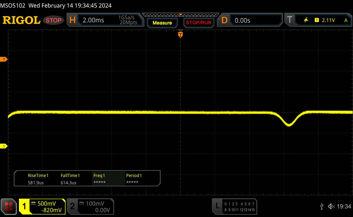Click the RIGOL logo
Viewport: 353px width, 217px height.
[x=21, y=20]
